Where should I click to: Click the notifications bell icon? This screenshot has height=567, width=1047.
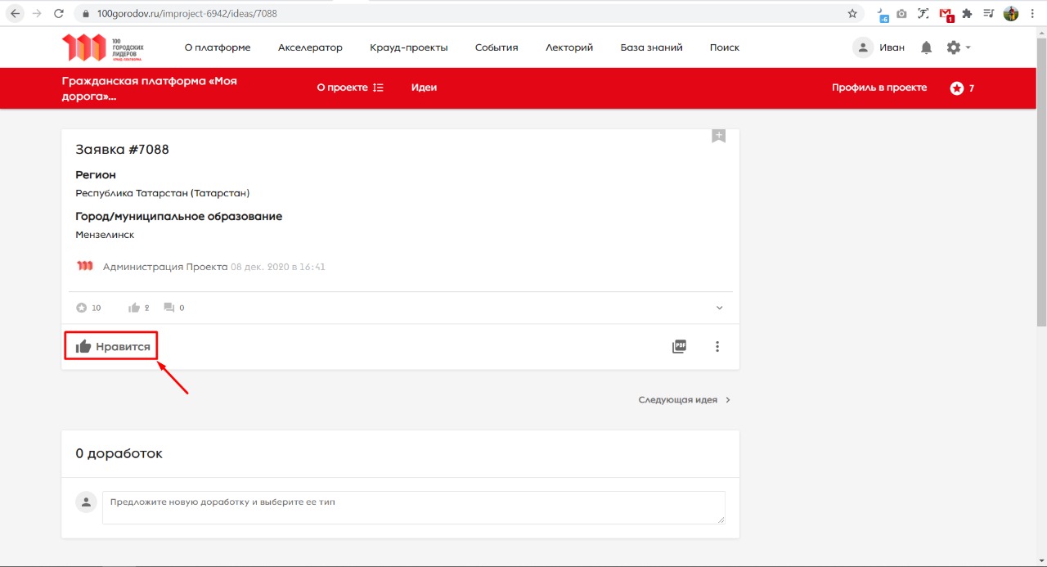(x=926, y=47)
